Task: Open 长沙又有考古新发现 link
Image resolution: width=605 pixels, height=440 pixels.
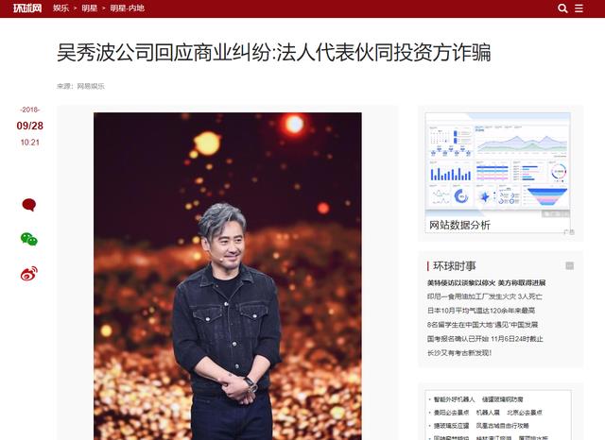Action: (x=459, y=352)
